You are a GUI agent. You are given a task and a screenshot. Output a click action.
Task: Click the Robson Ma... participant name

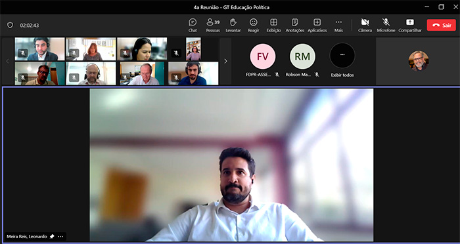pos(298,75)
